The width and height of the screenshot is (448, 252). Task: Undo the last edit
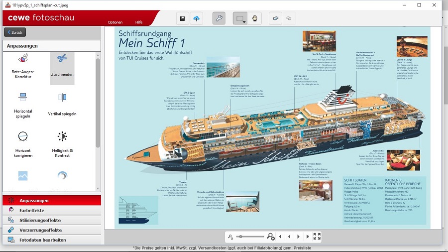[275, 18]
